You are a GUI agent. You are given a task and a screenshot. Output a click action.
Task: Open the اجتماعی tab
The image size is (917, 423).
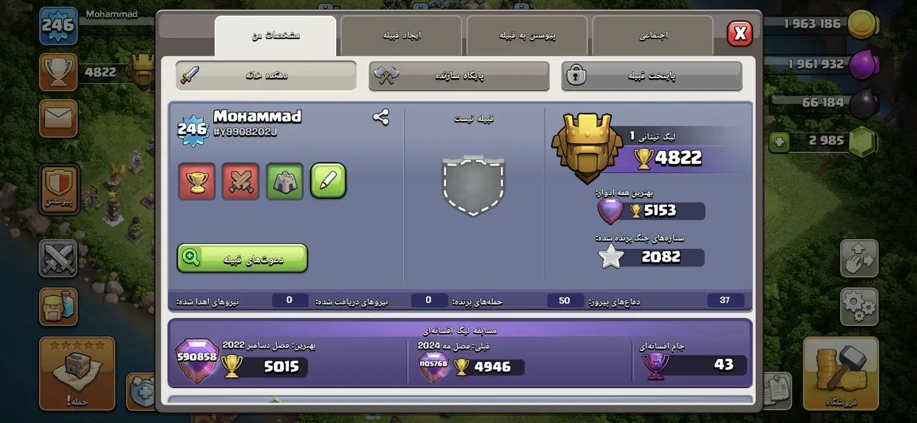(653, 36)
